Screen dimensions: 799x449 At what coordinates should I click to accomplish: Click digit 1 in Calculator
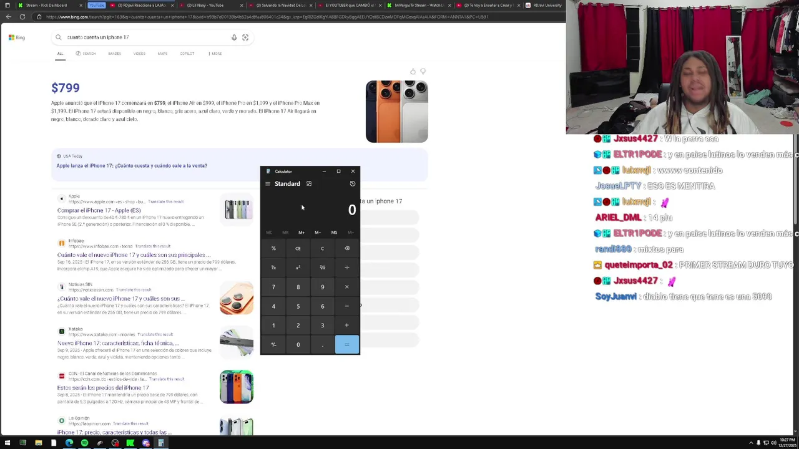pyautogui.click(x=273, y=326)
